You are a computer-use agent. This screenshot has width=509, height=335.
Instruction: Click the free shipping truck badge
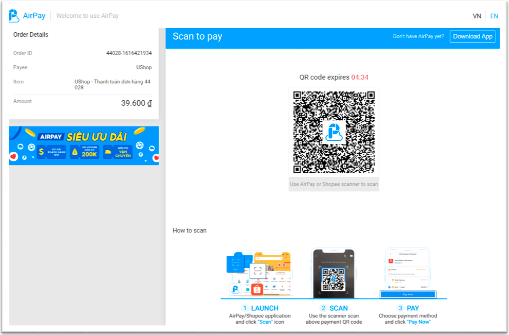pyautogui.click(x=118, y=152)
